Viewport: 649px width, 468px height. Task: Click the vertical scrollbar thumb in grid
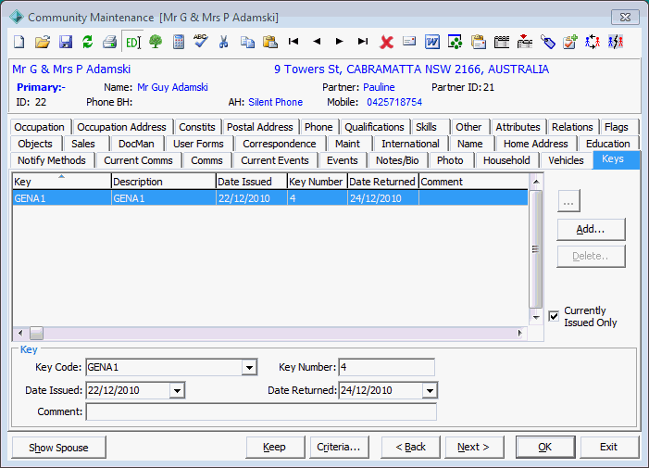pyautogui.click(x=535, y=249)
